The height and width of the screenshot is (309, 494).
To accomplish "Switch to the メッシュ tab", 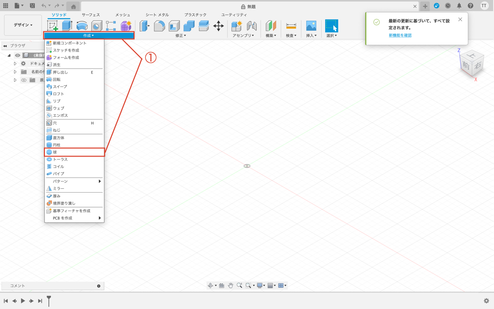I will click(123, 15).
